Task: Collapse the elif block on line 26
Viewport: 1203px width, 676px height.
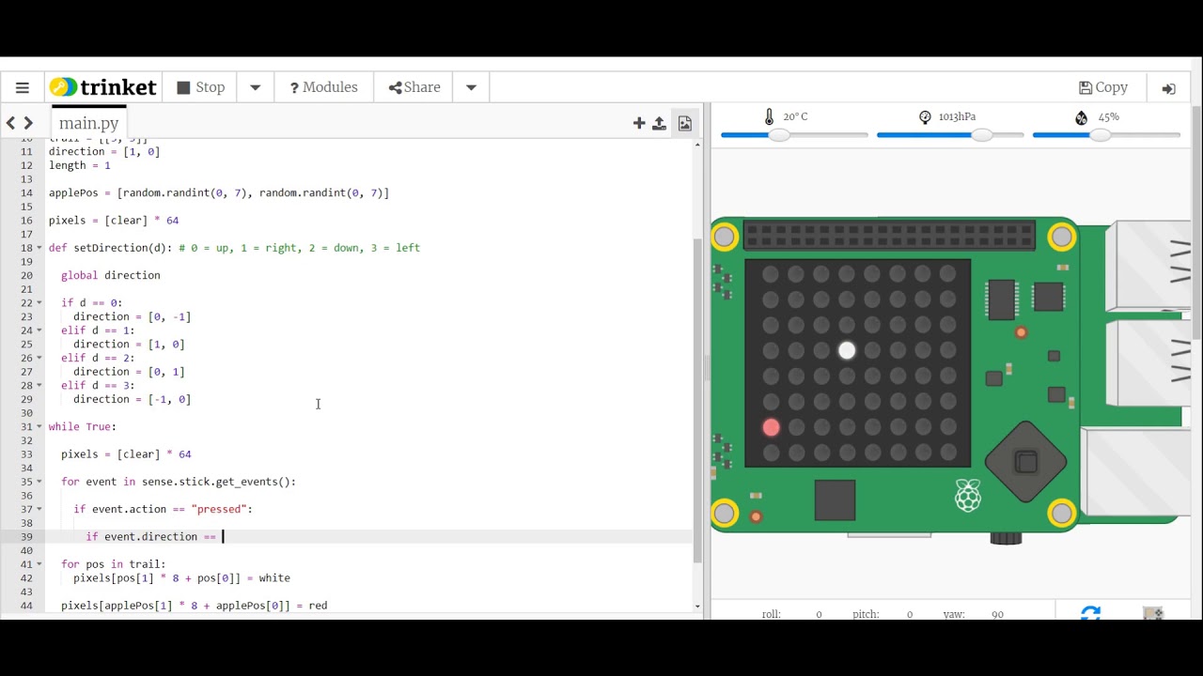Action: [x=39, y=358]
